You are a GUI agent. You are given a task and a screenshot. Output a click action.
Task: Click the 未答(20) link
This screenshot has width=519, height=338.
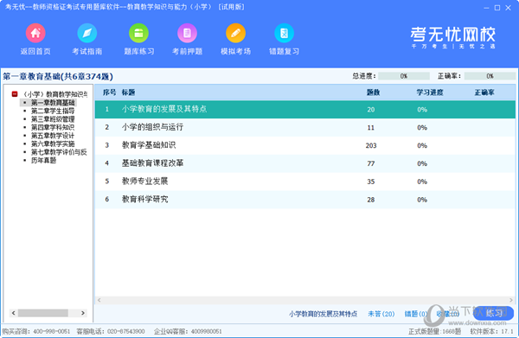(381, 314)
